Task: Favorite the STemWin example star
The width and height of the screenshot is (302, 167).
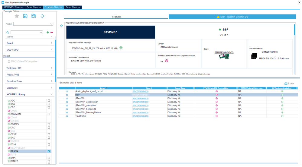Action: pos(67,98)
